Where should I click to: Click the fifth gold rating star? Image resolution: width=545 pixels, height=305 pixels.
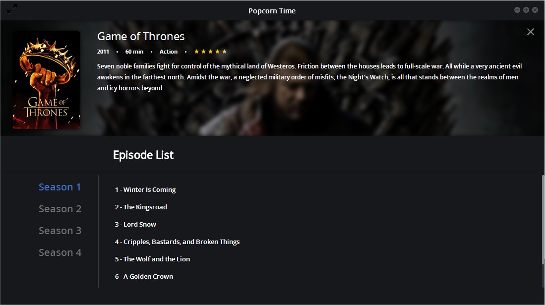point(224,52)
